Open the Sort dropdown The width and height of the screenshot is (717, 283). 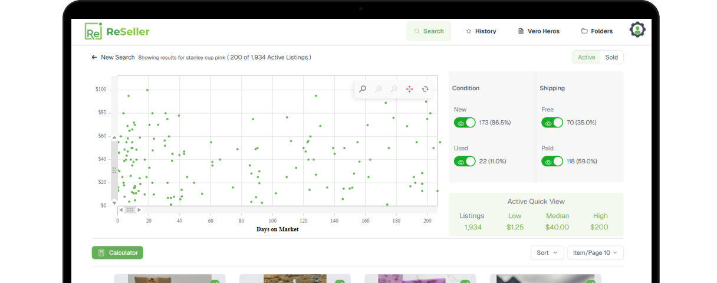(547, 252)
